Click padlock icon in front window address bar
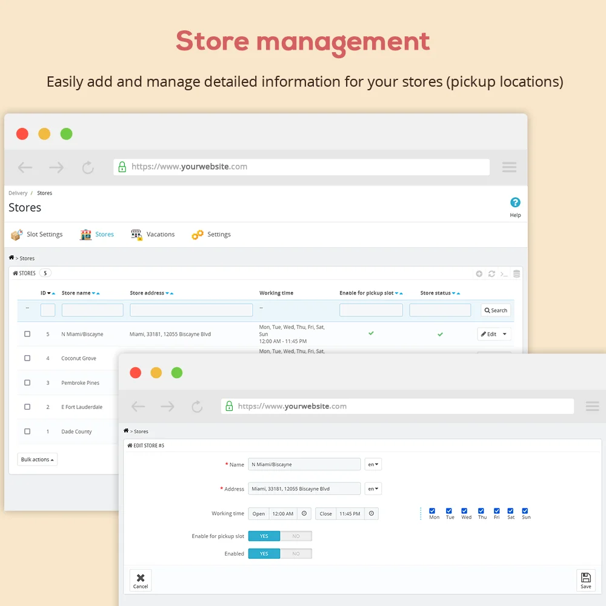606x606 pixels. point(229,406)
